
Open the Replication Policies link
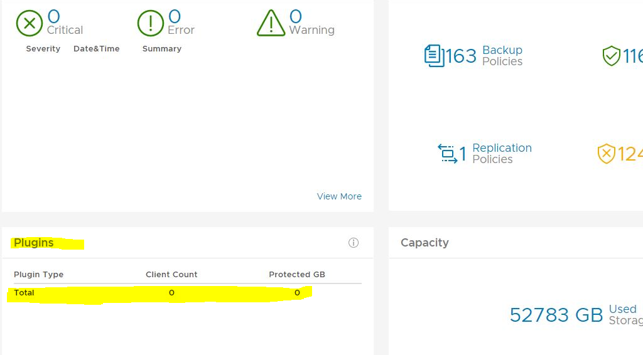(x=502, y=154)
